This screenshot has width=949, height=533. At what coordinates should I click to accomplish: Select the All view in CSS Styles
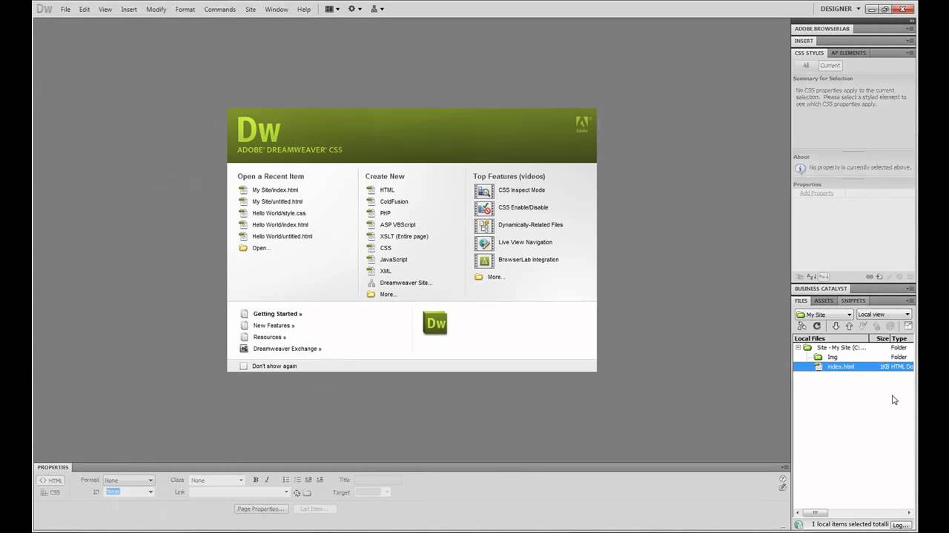click(806, 65)
